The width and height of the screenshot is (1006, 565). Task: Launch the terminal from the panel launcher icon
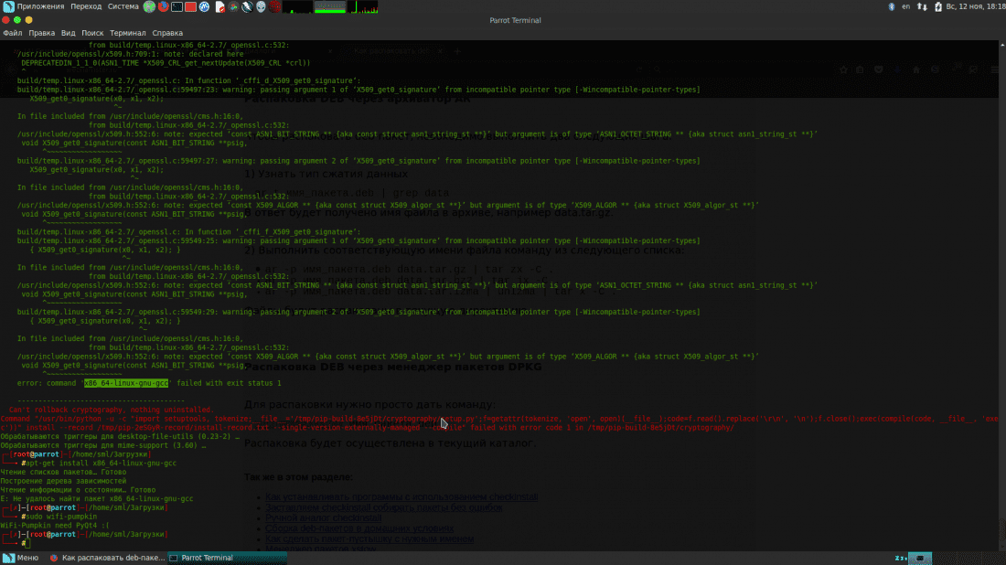(177, 6)
